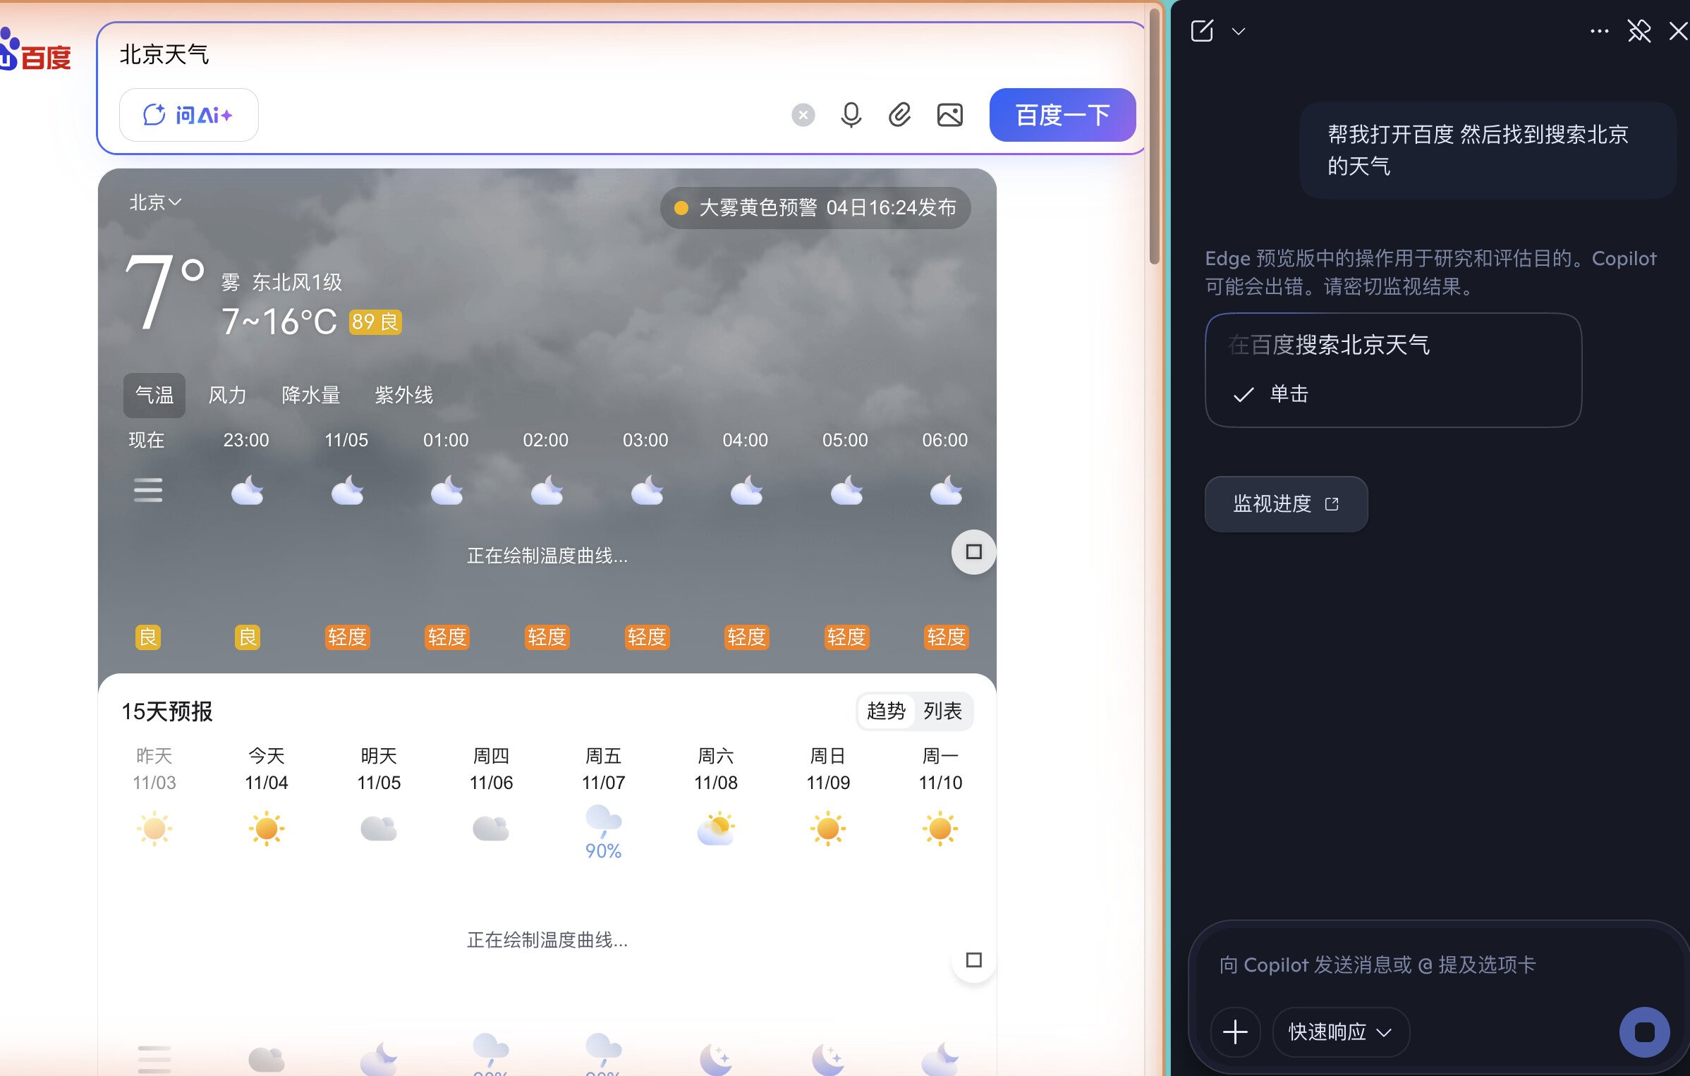The image size is (1690, 1076).
Task: Select the 降水量 tab
Action: click(310, 395)
